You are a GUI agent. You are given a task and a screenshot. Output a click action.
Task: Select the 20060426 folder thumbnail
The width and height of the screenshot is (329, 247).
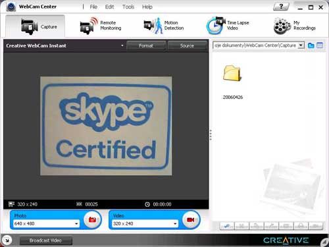(x=232, y=73)
